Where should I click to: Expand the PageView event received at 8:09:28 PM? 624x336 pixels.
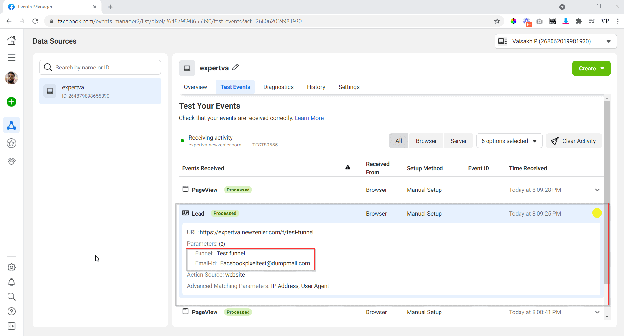597,190
